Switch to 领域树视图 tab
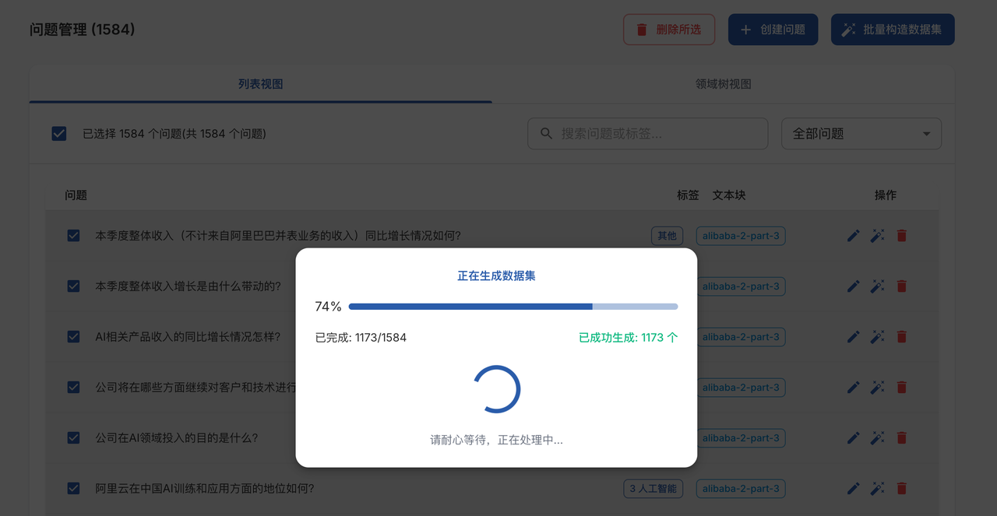 coord(723,84)
